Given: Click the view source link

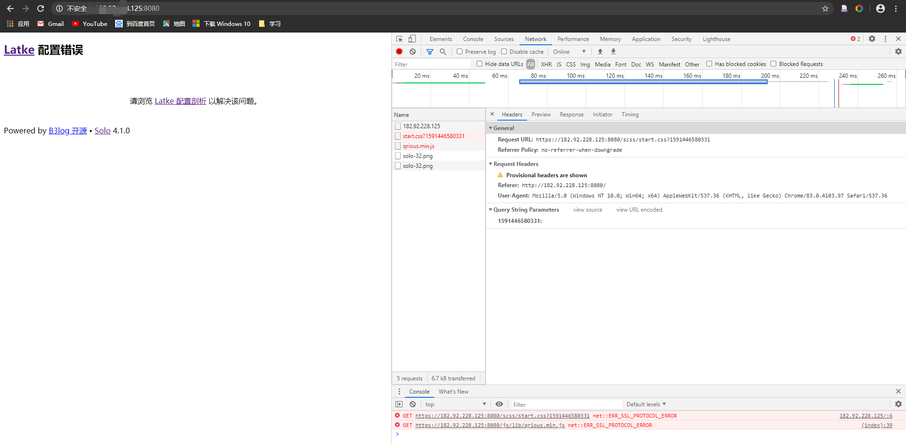Looking at the screenshot, I should 587,210.
